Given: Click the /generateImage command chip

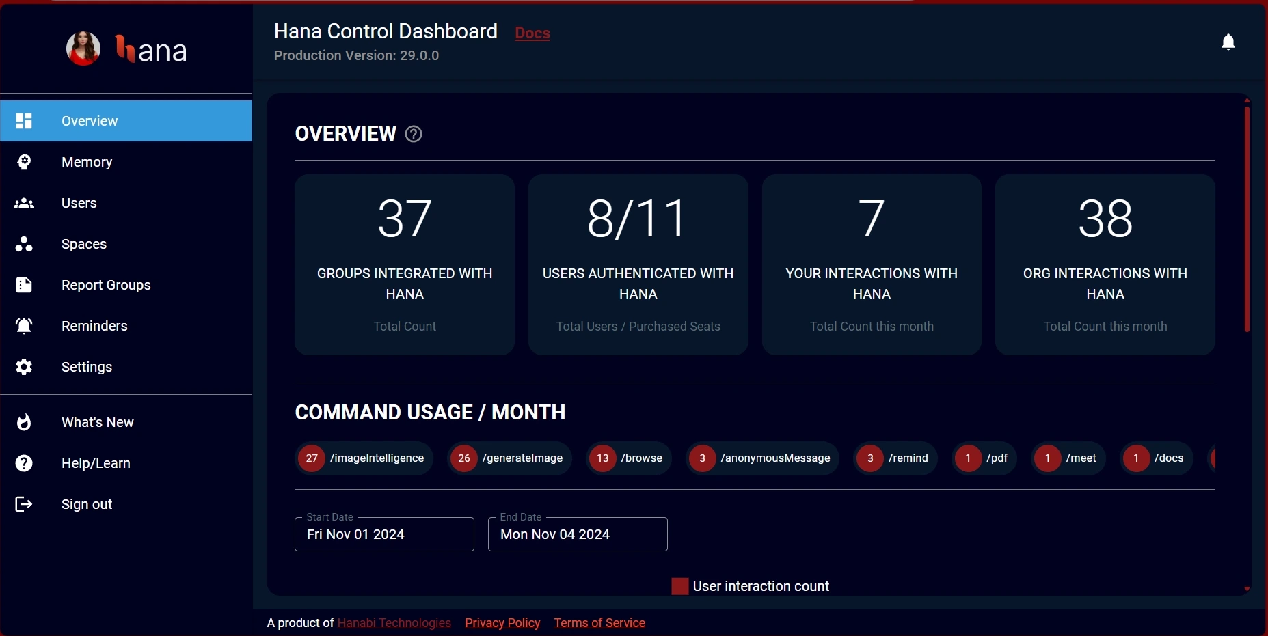Looking at the screenshot, I should [510, 458].
